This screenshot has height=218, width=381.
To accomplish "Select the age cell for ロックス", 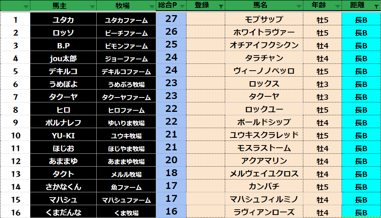I will 322,84.
